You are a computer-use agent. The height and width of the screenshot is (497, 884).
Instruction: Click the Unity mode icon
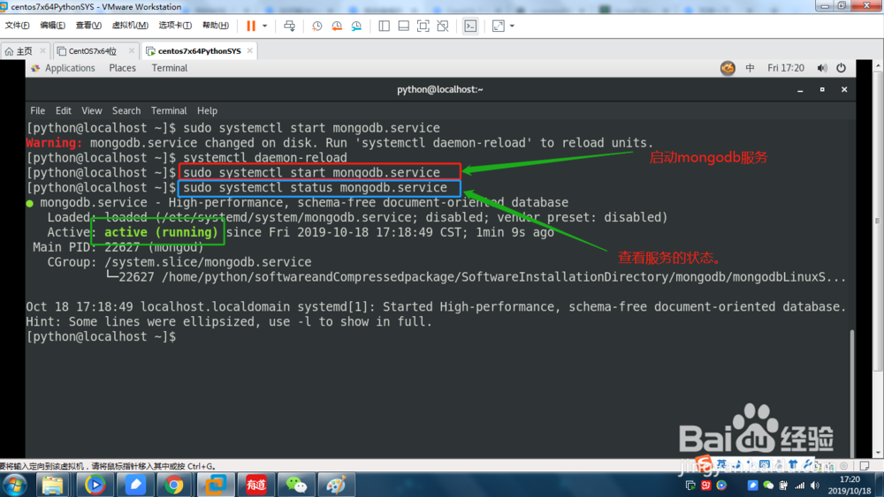(443, 26)
